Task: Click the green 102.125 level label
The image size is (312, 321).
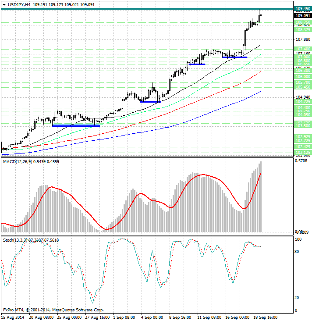Action: [303, 153]
